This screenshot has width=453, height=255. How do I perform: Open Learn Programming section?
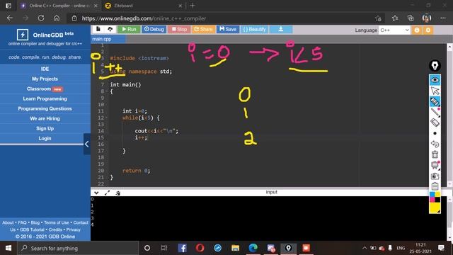click(45, 98)
